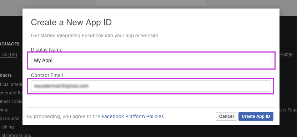The height and width of the screenshot is (137, 297).
Task: Click the 'Create a New App ID' heading
Action: click(x=71, y=22)
